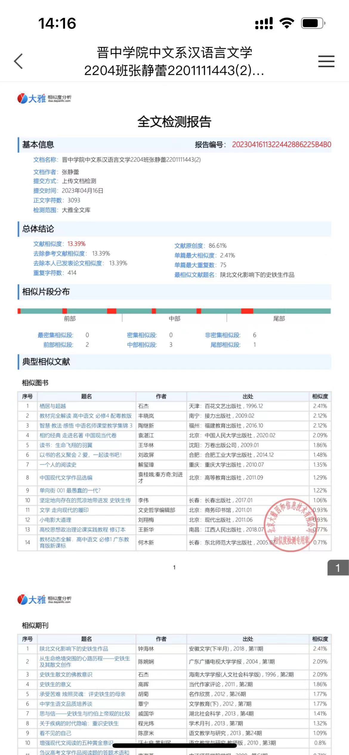Tap the 尾部 section label under the bar
This screenshot has width=349, height=755.
(x=279, y=319)
